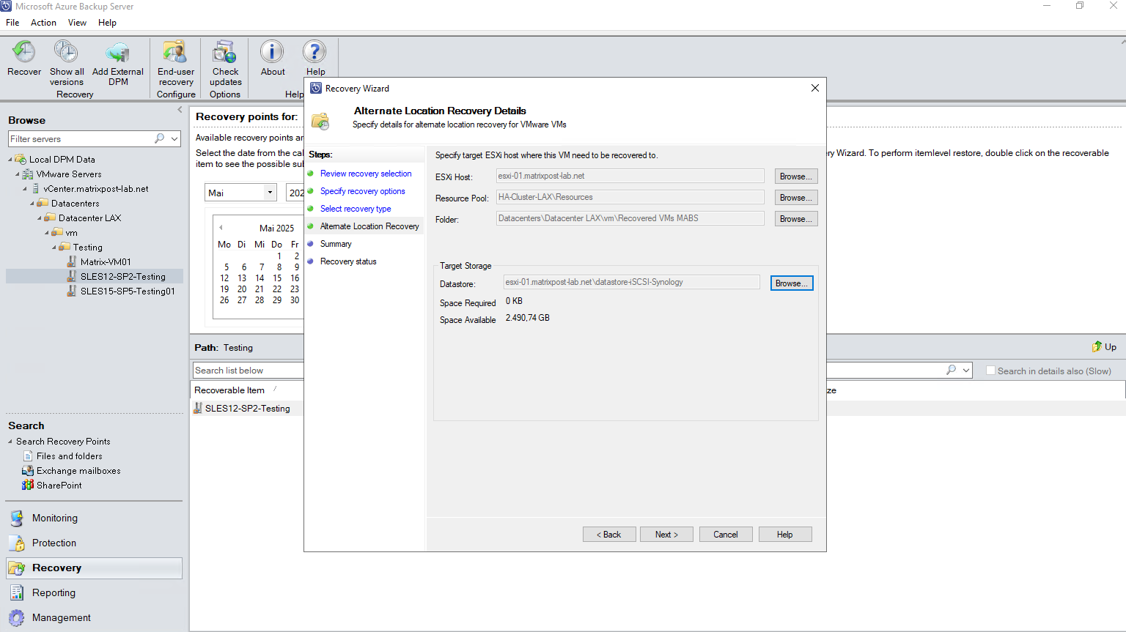Click Show all versions icon
1126x632 pixels.
[x=66, y=52]
